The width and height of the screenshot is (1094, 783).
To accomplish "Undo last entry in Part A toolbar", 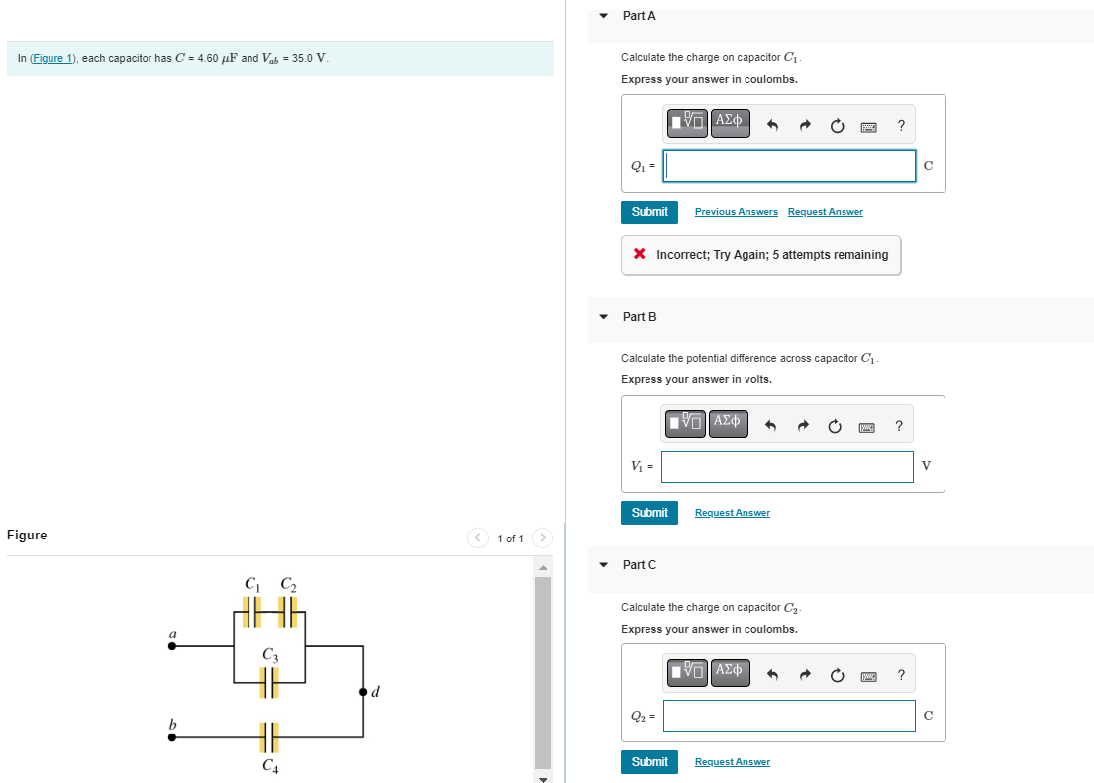I will (772, 125).
